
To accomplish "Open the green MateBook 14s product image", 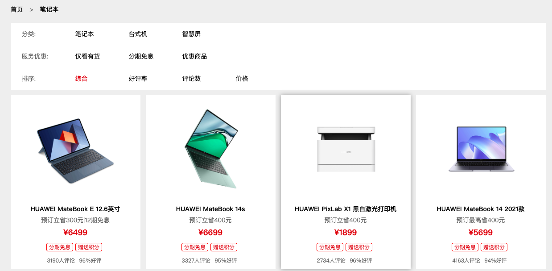I will coord(210,149).
